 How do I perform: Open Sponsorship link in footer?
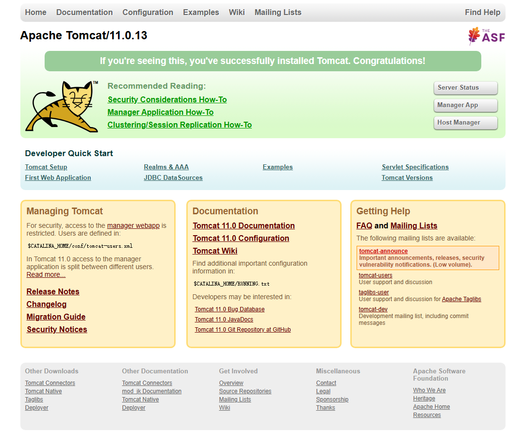[x=332, y=400]
